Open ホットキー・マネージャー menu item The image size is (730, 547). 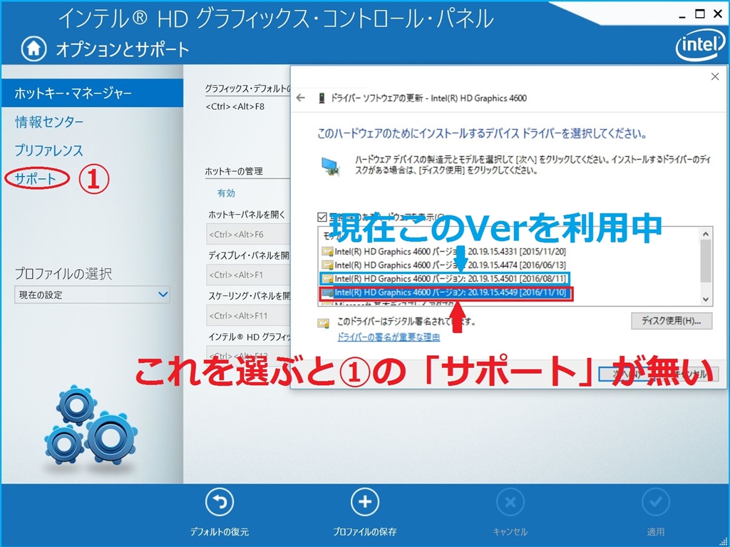tap(92, 93)
